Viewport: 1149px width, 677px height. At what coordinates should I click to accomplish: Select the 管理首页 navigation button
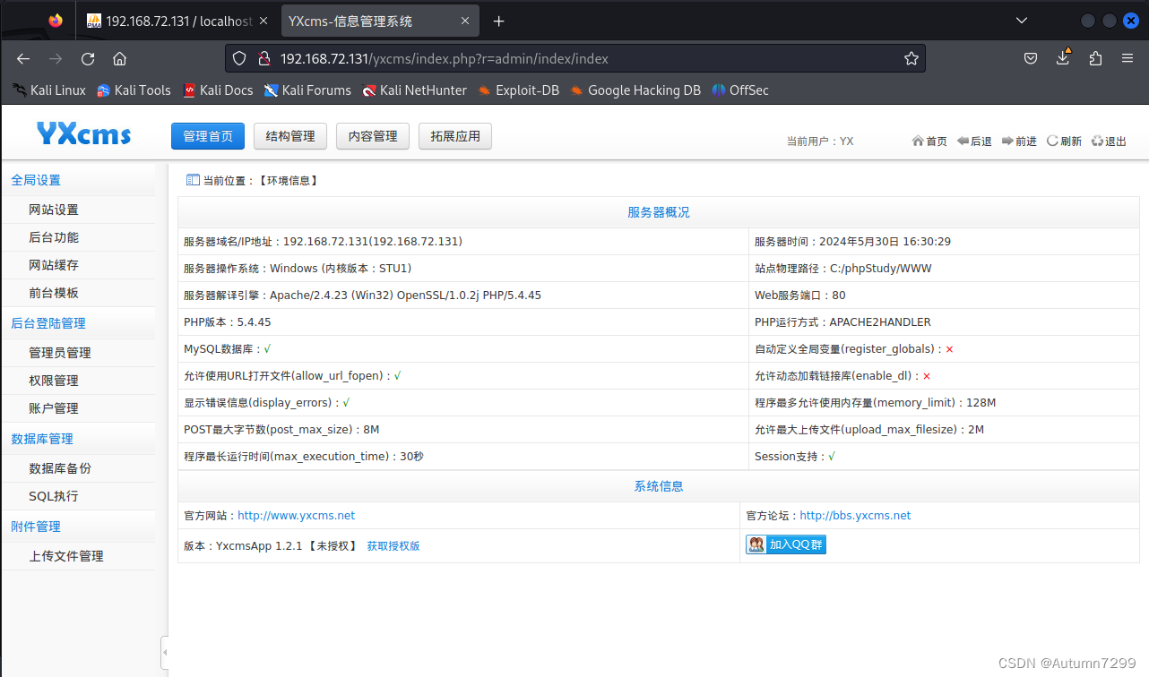(208, 136)
